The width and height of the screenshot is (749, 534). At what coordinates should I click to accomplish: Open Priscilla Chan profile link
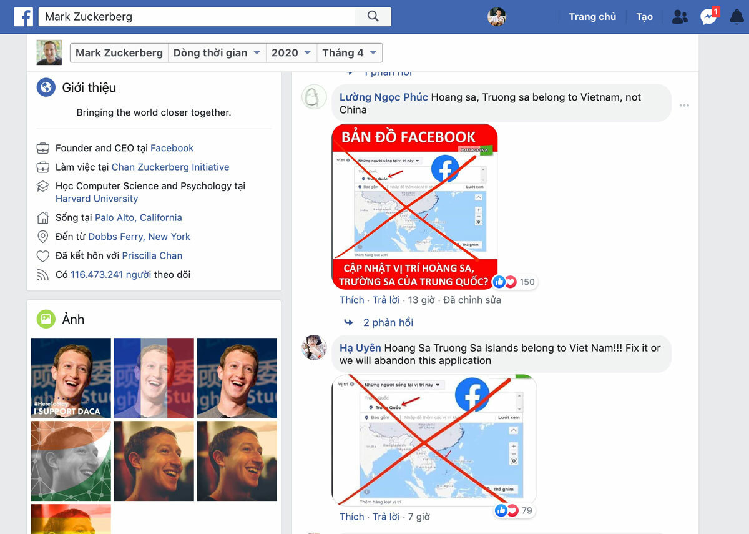(x=152, y=255)
